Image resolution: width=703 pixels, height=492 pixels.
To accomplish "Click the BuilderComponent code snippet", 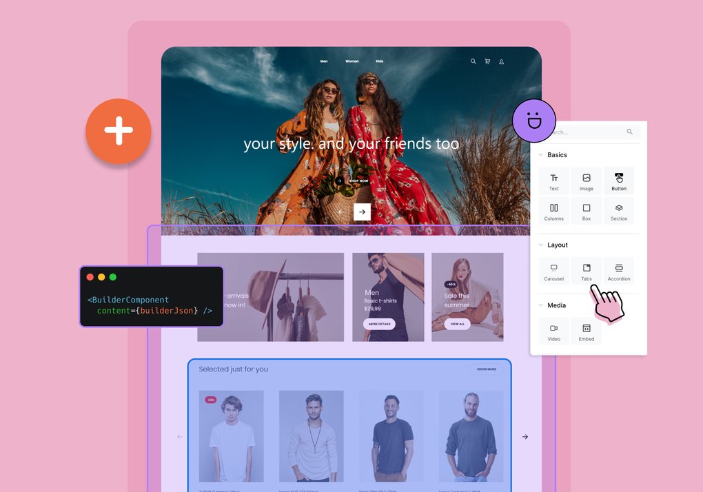I will [152, 296].
